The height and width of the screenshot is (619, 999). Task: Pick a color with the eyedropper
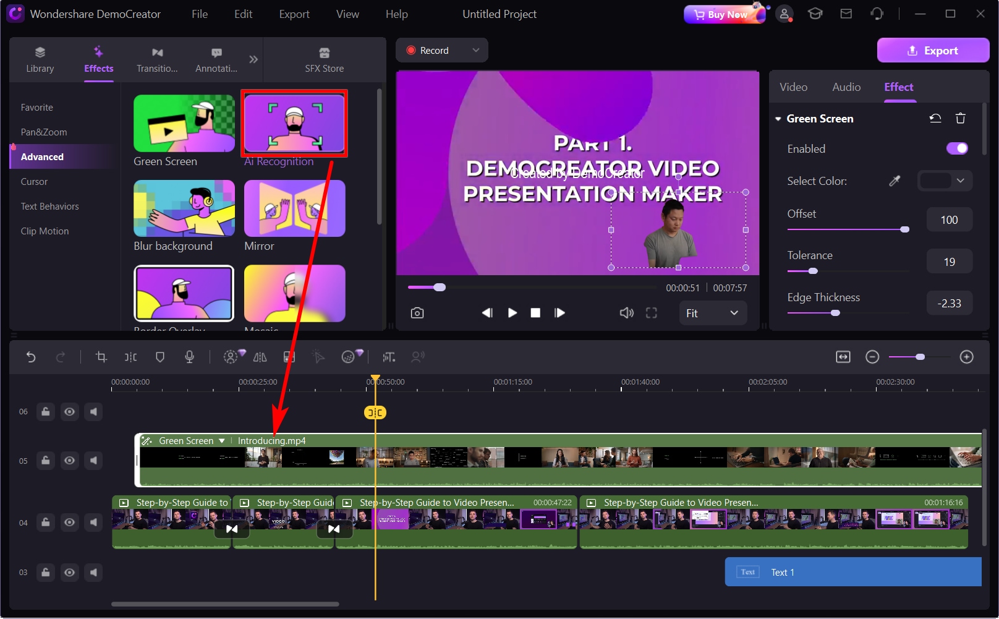click(x=895, y=181)
